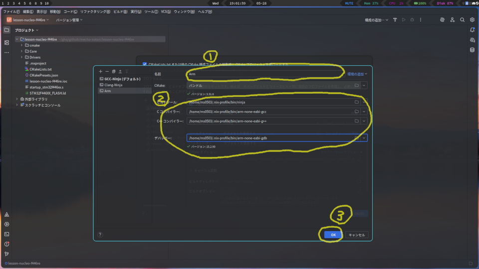
Task: Open IDE settings gear icon
Action: tap(472, 20)
